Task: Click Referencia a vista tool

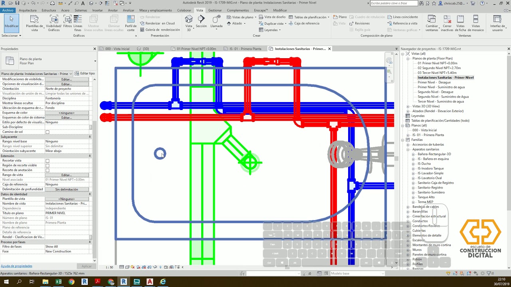Action: coord(402,24)
